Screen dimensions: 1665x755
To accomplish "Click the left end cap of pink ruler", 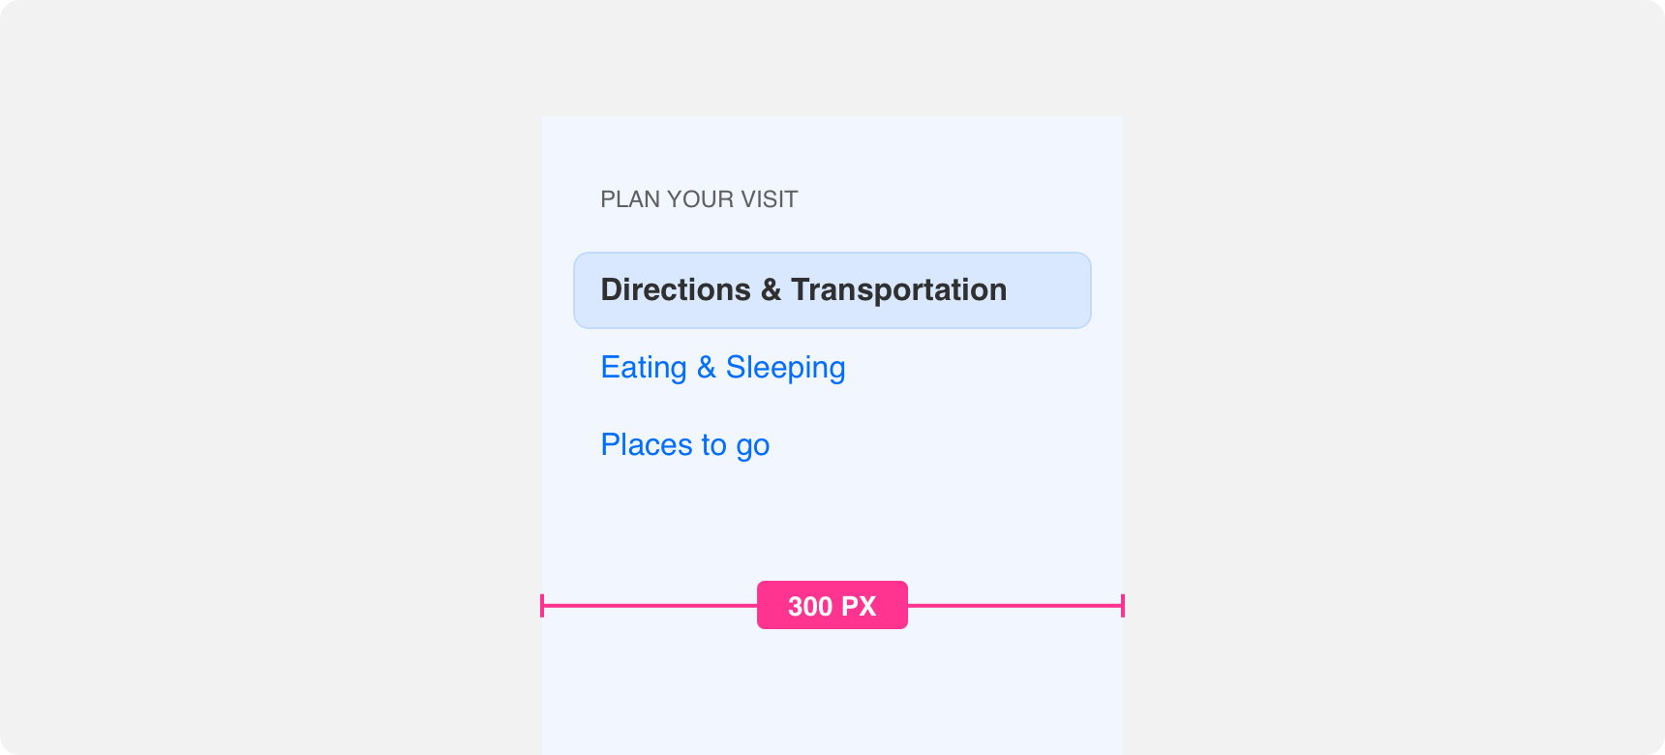I will 542,606.
